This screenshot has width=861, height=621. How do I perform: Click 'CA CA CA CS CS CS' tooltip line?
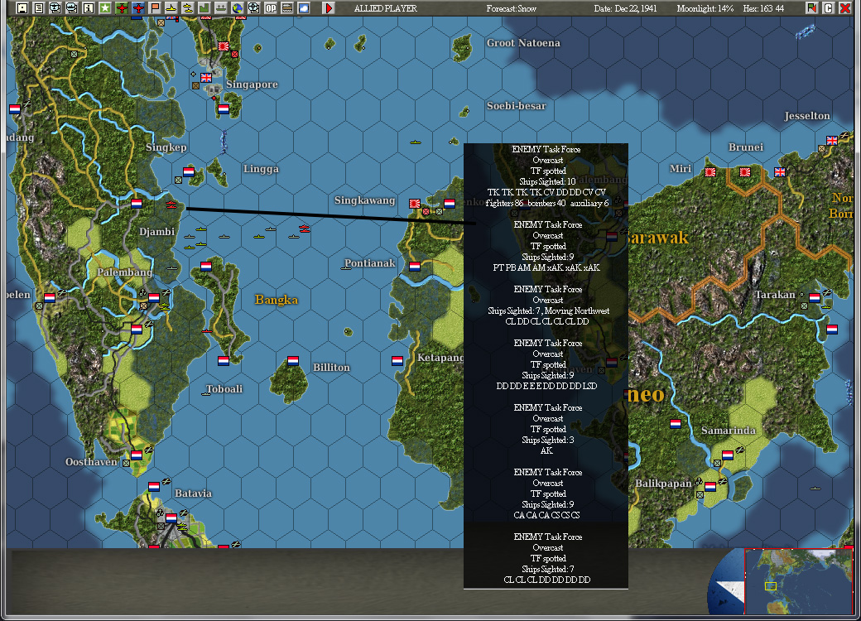click(x=546, y=515)
